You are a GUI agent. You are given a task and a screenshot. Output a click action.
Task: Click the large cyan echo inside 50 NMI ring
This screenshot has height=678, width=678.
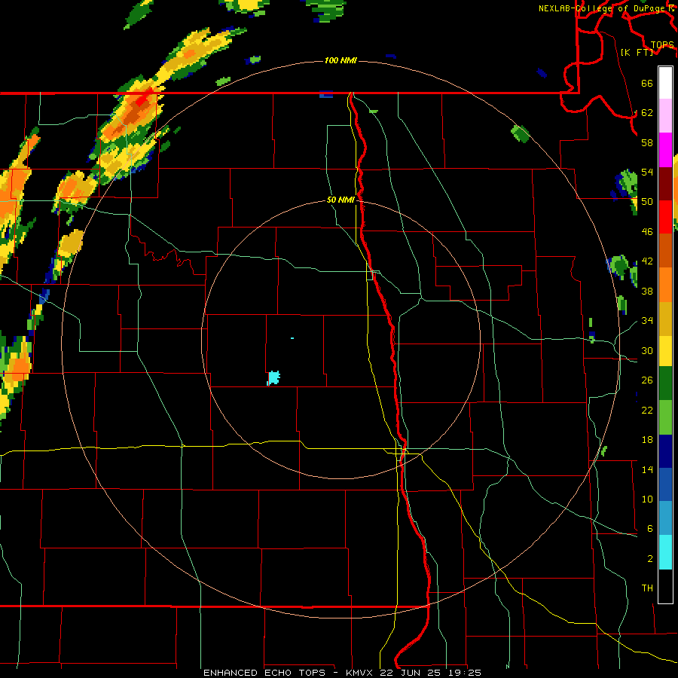pos(273,378)
